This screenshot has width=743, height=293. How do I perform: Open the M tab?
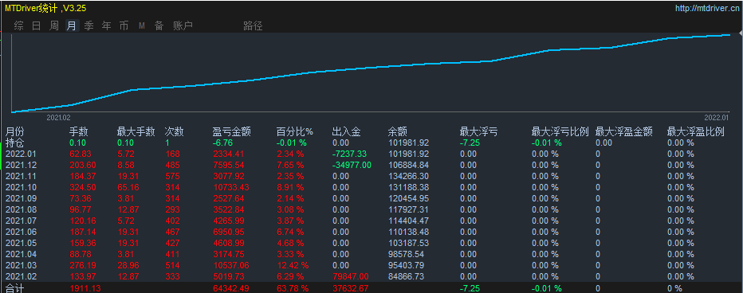[142, 26]
